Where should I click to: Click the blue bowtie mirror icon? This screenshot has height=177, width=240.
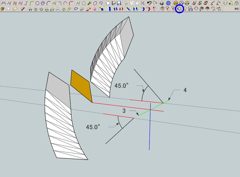tap(135, 9)
